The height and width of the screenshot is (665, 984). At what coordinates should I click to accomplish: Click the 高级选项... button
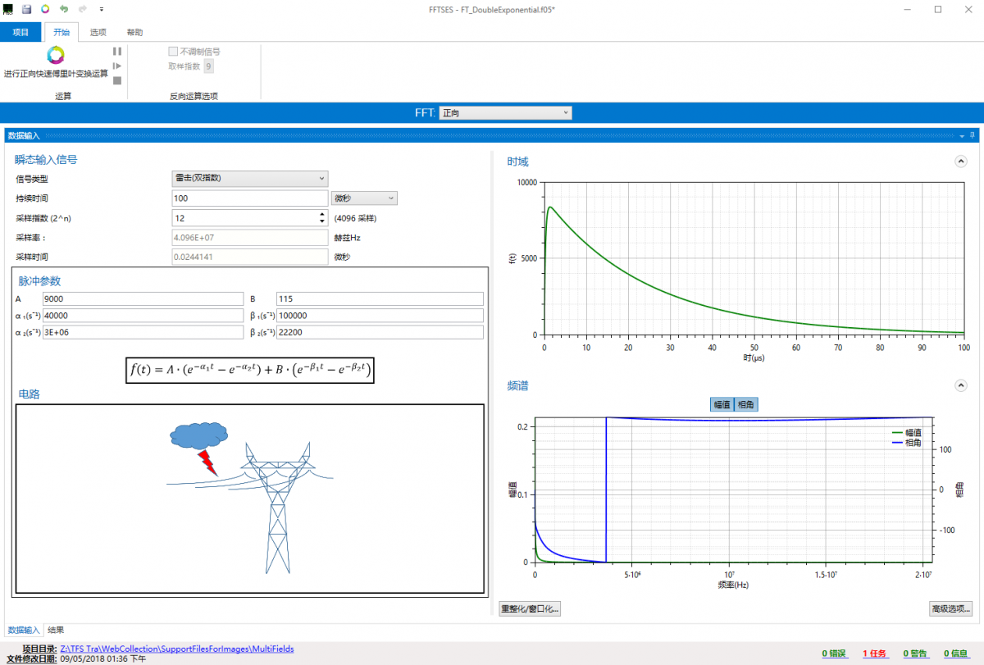coord(950,609)
